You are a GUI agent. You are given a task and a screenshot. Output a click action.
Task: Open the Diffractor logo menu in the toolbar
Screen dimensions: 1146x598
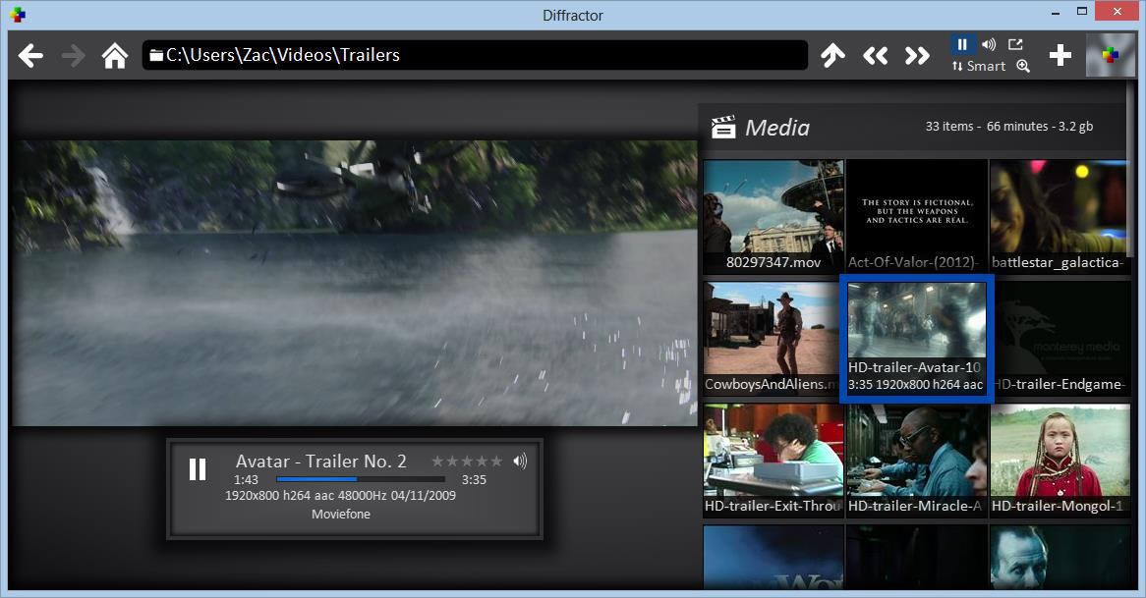[1111, 55]
